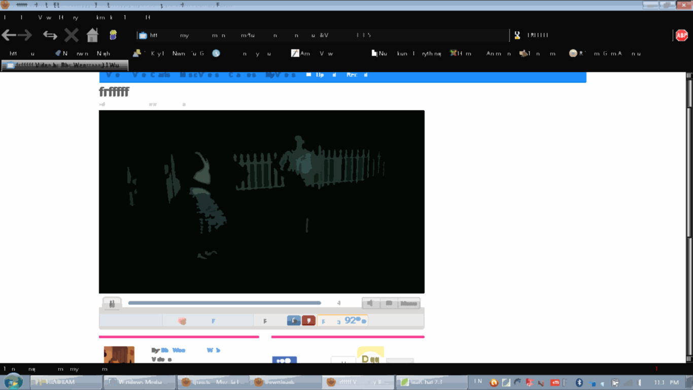The height and width of the screenshot is (390, 693).
Task: Click the Bluetooth system tray icon
Action: point(579,382)
